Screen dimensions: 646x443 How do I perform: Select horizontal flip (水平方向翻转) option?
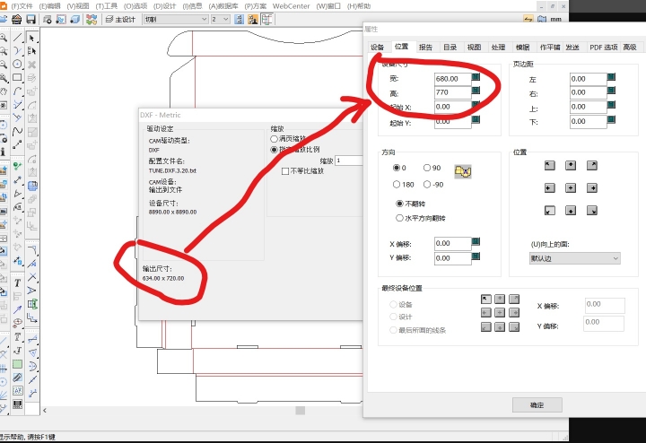pos(400,217)
